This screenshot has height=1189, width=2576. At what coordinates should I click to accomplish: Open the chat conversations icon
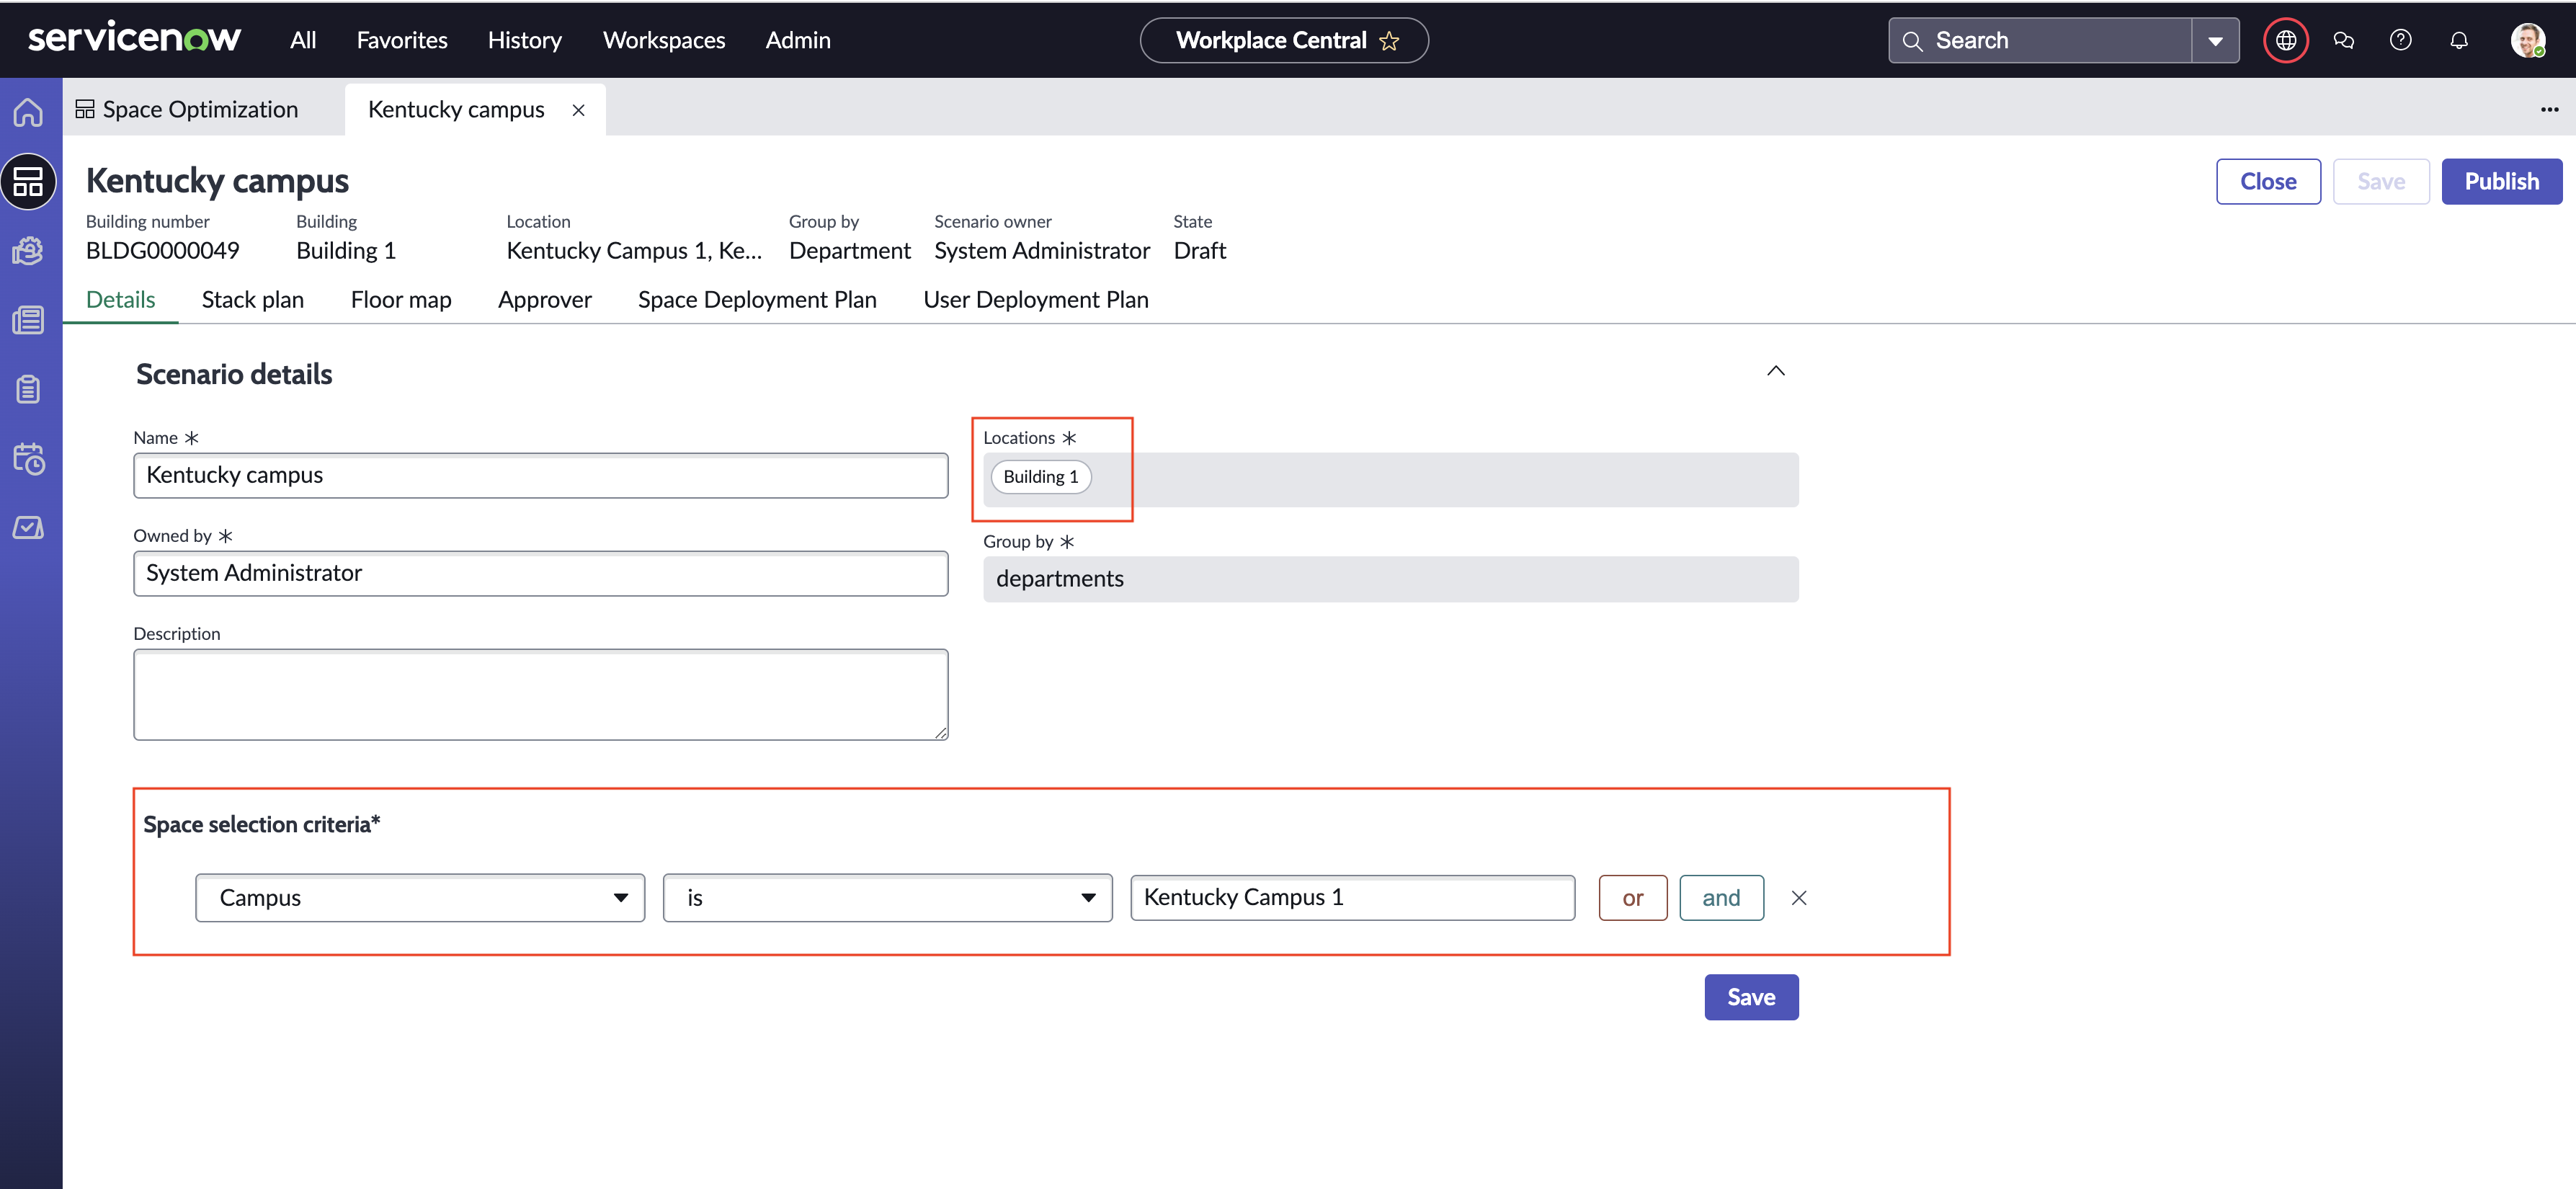click(2344, 41)
